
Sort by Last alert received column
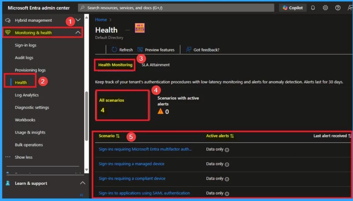332,136
